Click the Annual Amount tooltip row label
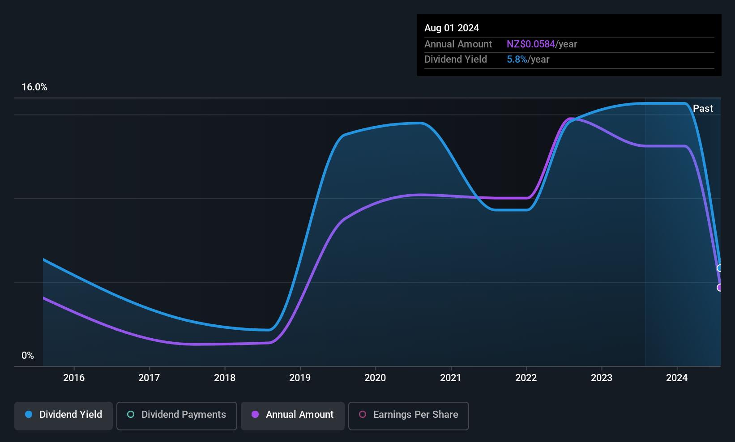Image resolution: width=735 pixels, height=442 pixels. 458,44
